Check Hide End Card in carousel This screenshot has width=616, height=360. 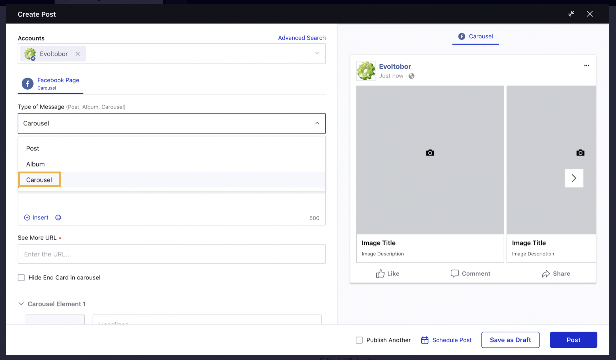(21, 278)
